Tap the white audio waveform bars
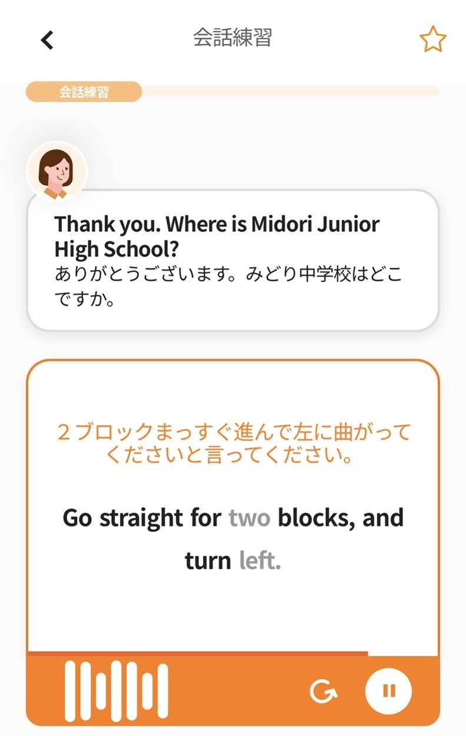 116,691
